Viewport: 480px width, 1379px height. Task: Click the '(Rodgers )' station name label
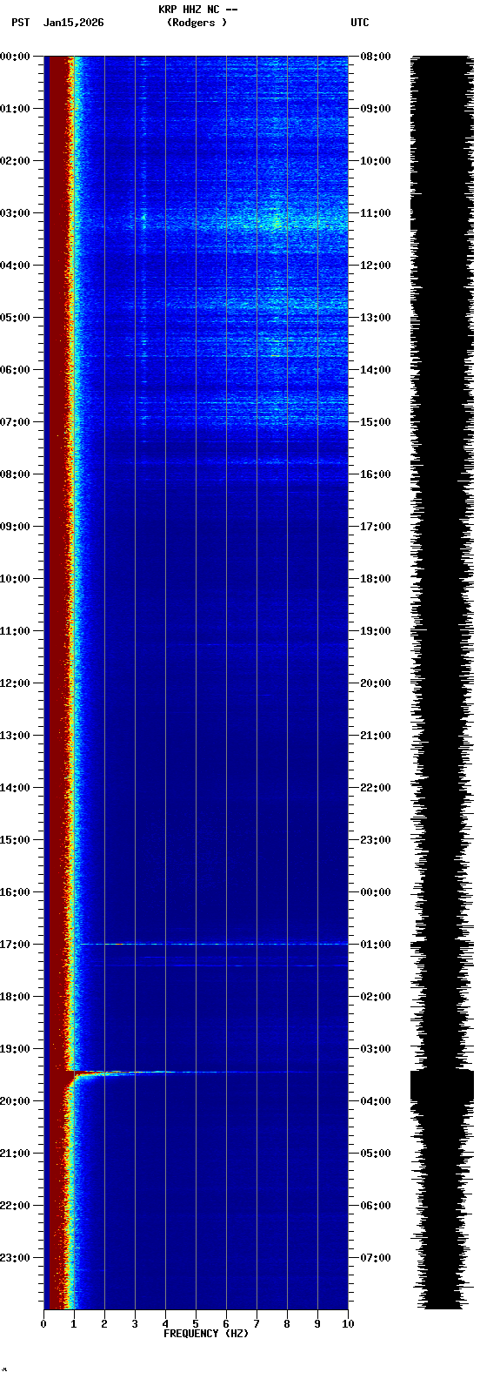(197, 23)
